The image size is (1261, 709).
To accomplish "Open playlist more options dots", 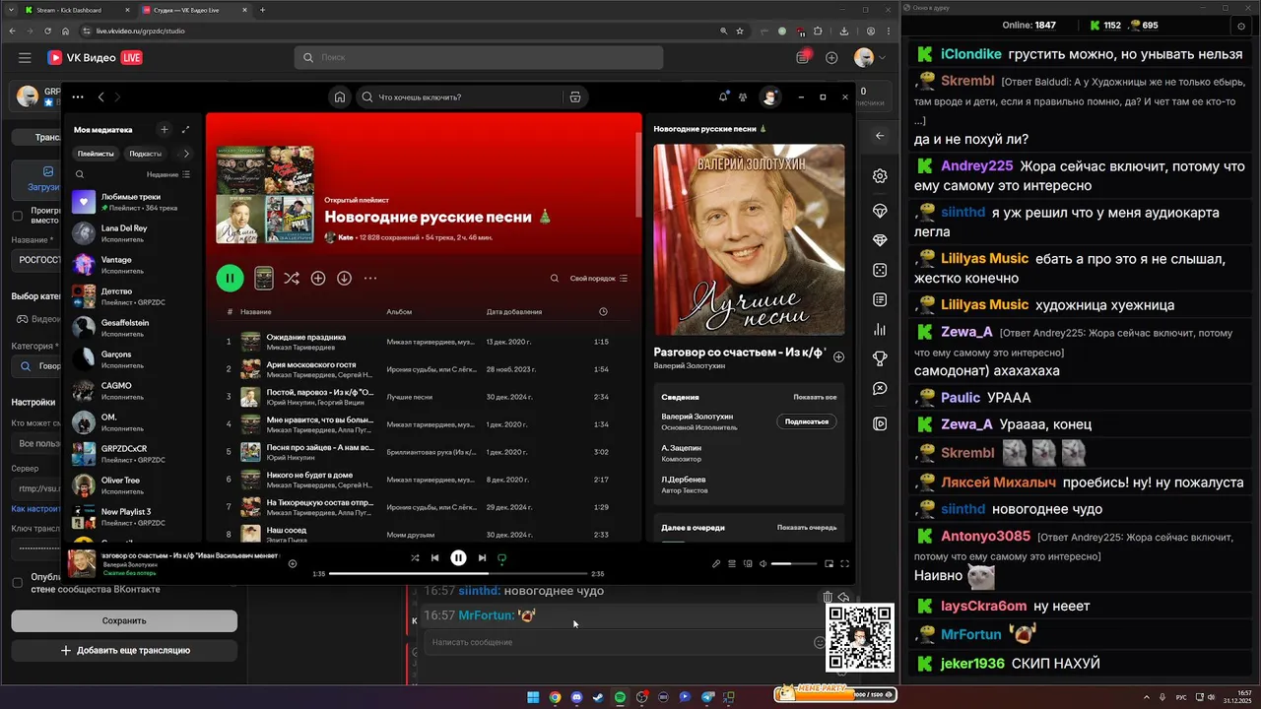I will (370, 278).
